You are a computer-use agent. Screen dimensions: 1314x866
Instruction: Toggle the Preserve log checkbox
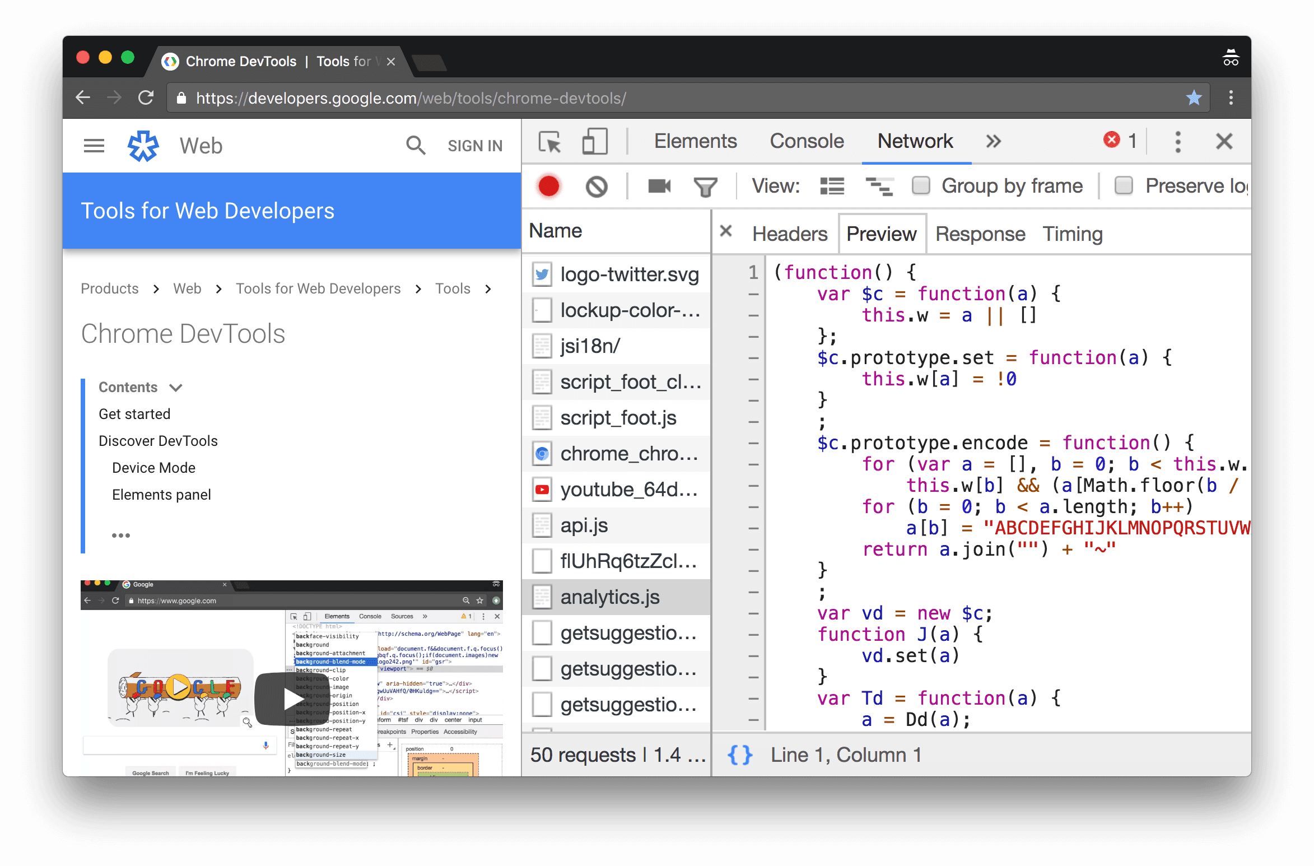1124,187
